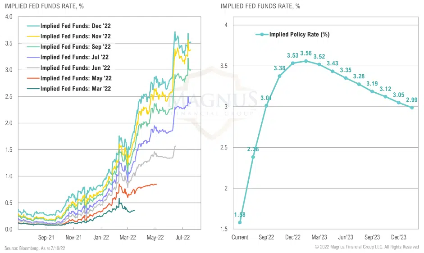
Task: Click the Mar-22 x-axis label on left chart
Action: [127, 237]
